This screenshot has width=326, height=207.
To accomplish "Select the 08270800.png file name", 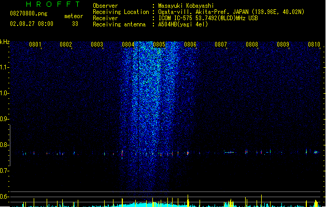I will click(29, 13).
